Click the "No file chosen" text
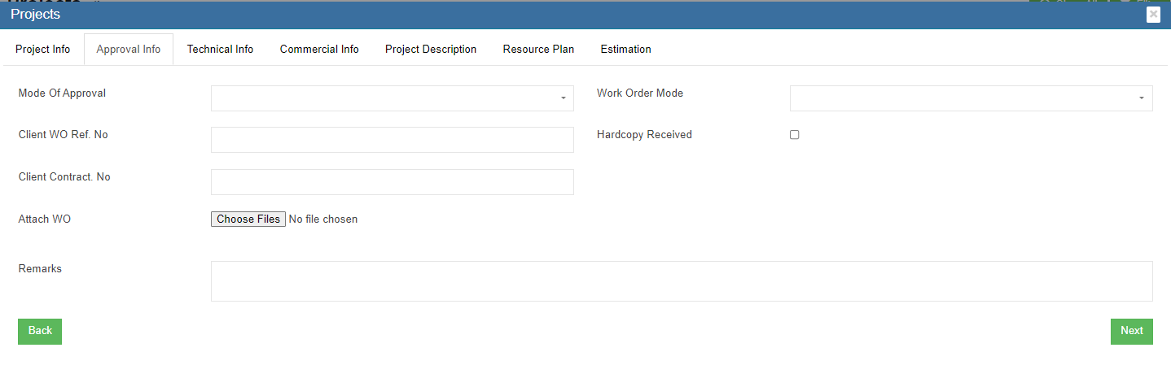 click(x=323, y=219)
